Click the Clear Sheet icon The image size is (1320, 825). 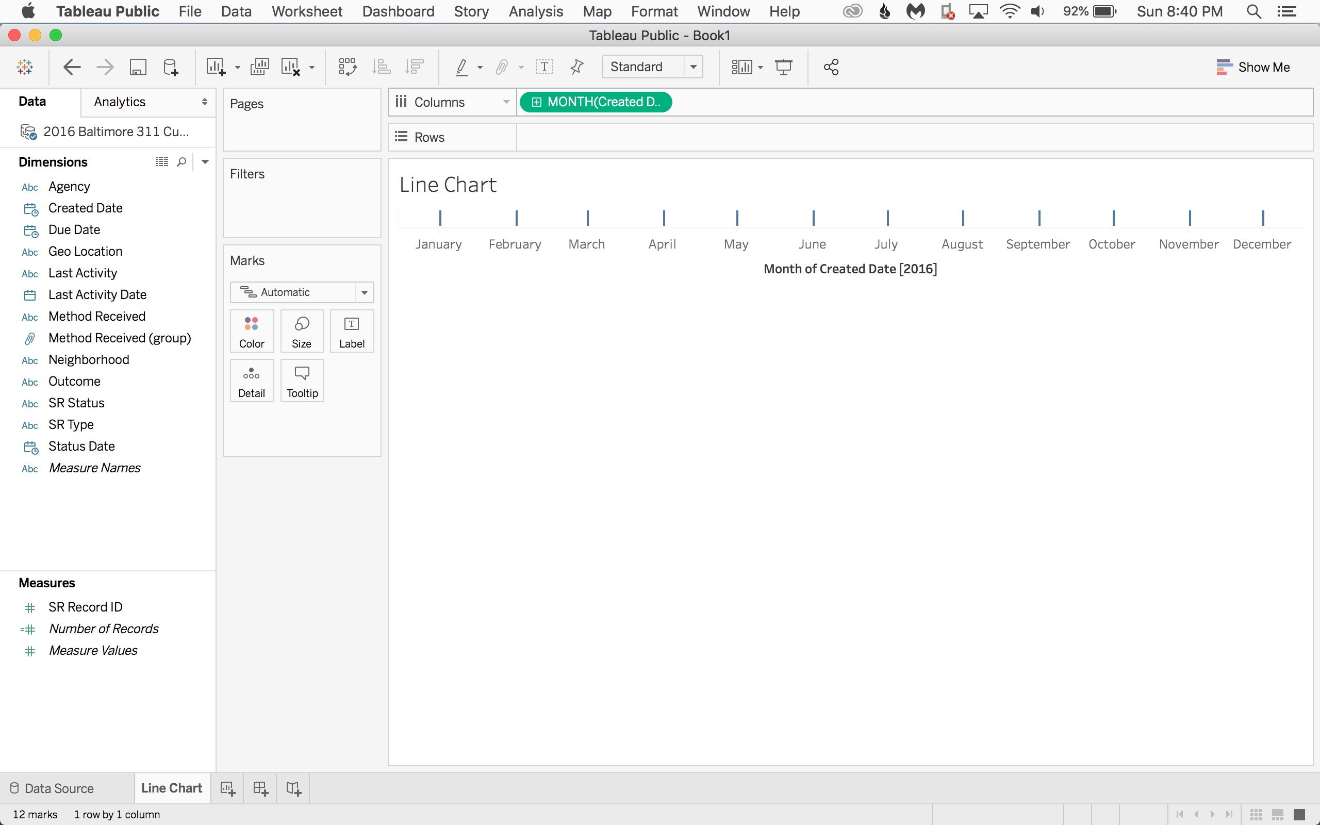click(x=291, y=67)
